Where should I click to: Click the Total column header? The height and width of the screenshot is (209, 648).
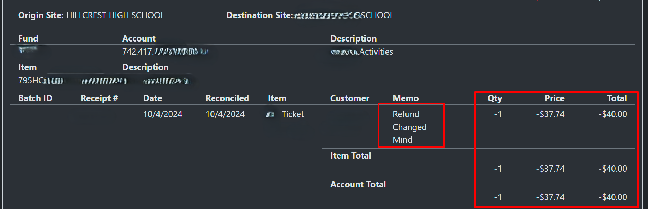pos(617,98)
